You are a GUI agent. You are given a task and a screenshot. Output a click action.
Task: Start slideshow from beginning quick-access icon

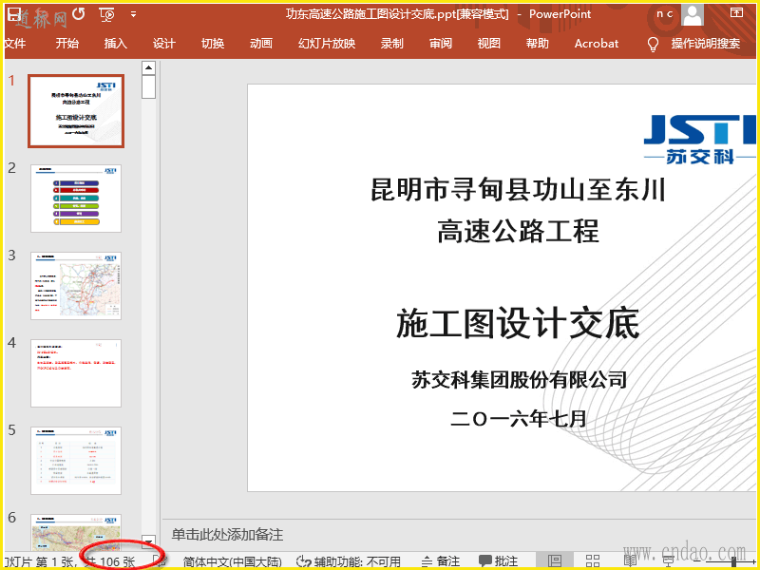click(106, 14)
